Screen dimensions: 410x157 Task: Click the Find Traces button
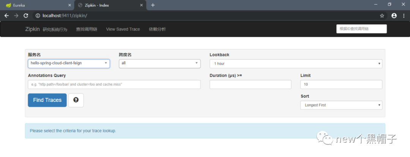click(x=47, y=100)
